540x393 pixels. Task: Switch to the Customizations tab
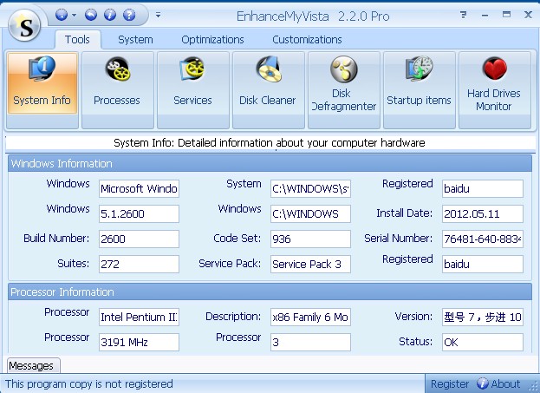(x=307, y=40)
